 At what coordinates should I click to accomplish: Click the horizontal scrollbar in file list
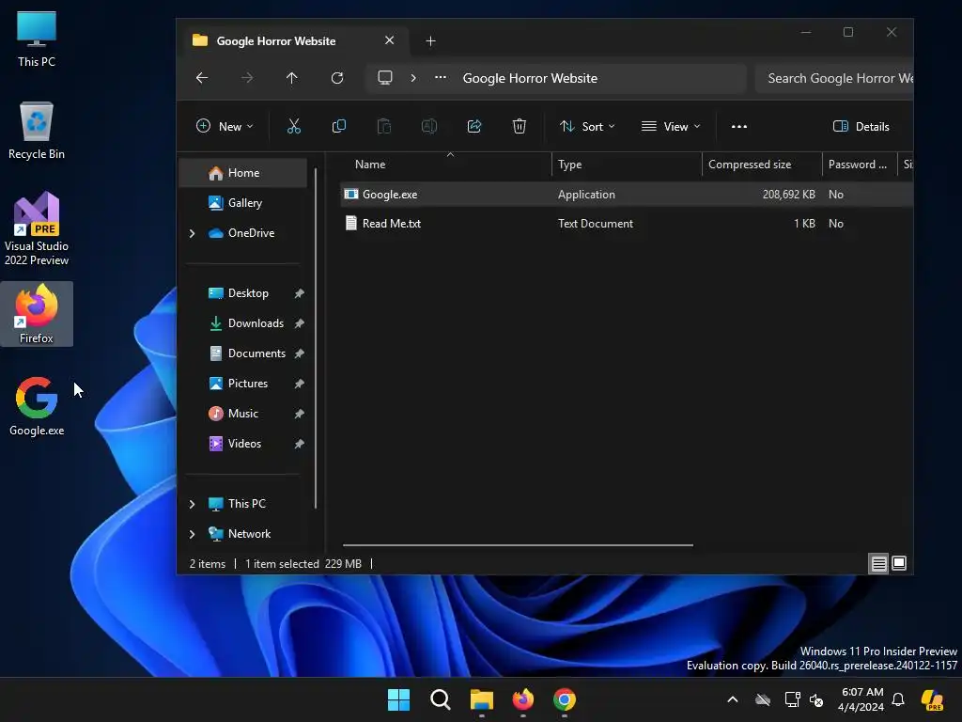pyautogui.click(x=518, y=544)
